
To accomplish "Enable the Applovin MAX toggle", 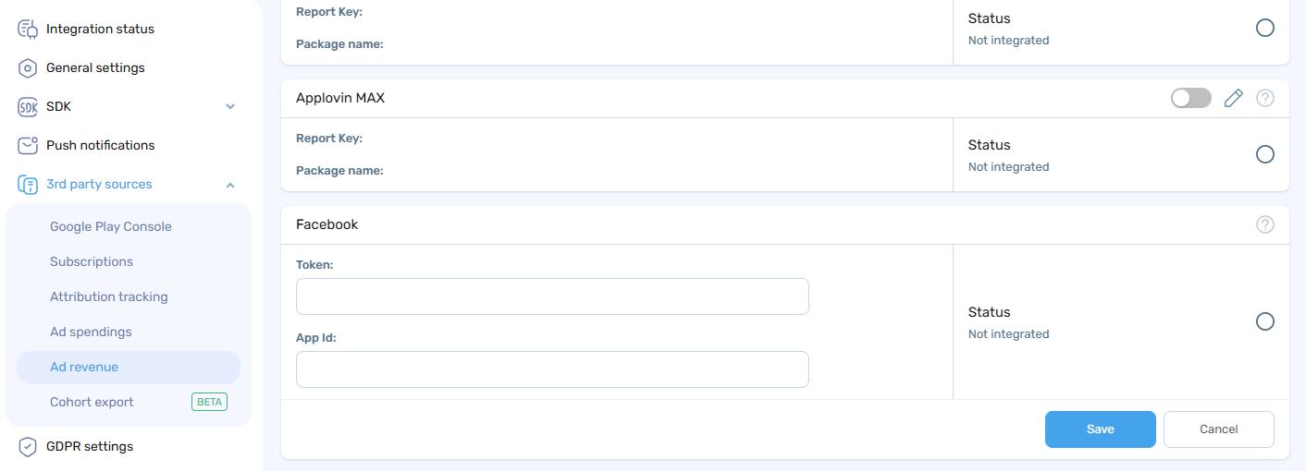I will click(x=1190, y=98).
